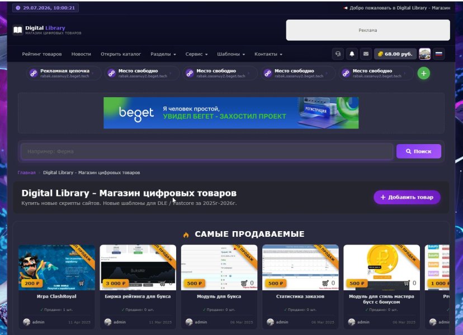Open Игра ClashRoyal product thumbnail
Screen dimensions: 463x335
[x=56, y=267]
